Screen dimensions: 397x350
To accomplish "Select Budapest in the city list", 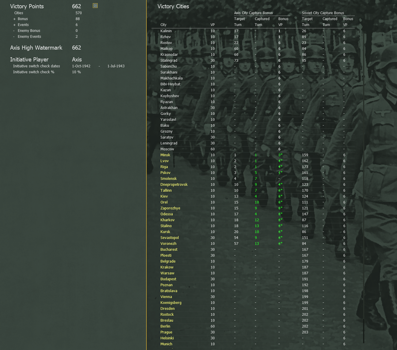I will pyautogui.click(x=168, y=279).
